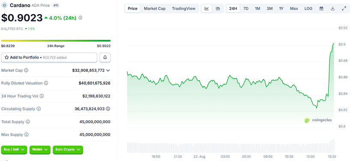Select the Price chart tab
353x161 pixels.
point(133,9)
